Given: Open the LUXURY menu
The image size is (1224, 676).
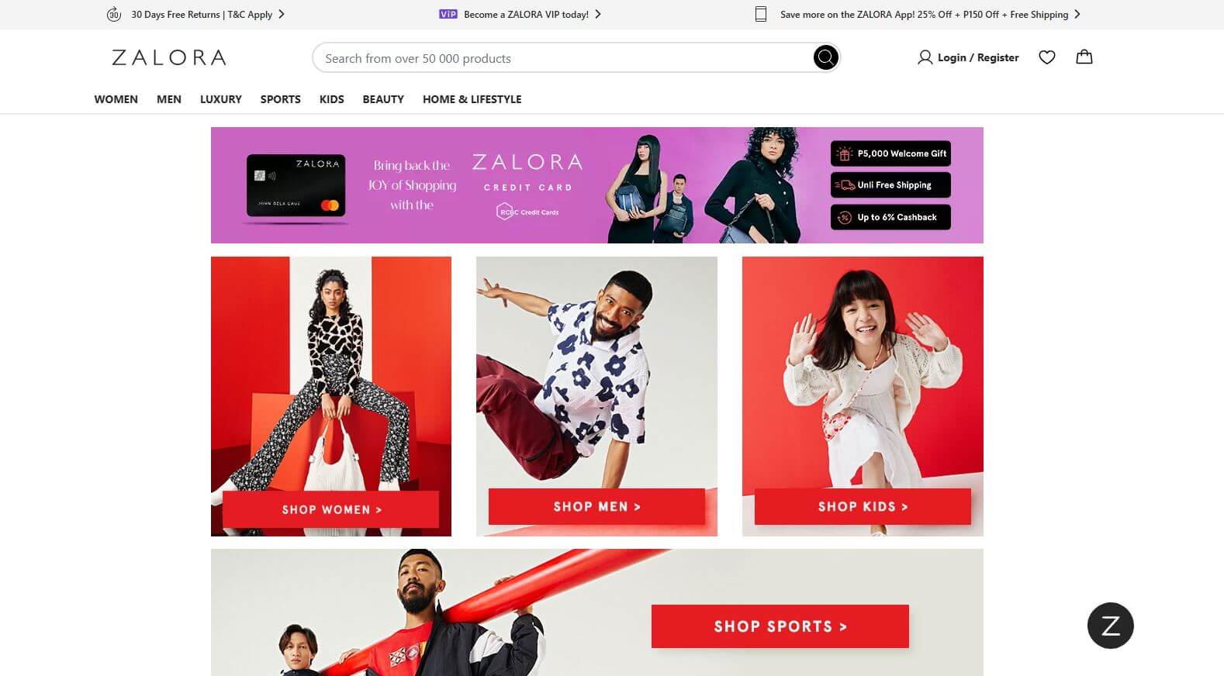Looking at the screenshot, I should point(221,99).
